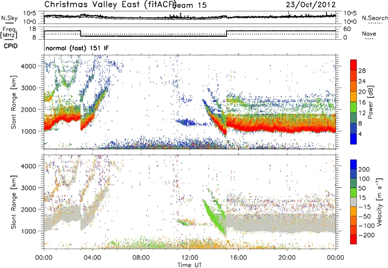
Task: Select the N.Sky axis label
Action: pos(9,18)
